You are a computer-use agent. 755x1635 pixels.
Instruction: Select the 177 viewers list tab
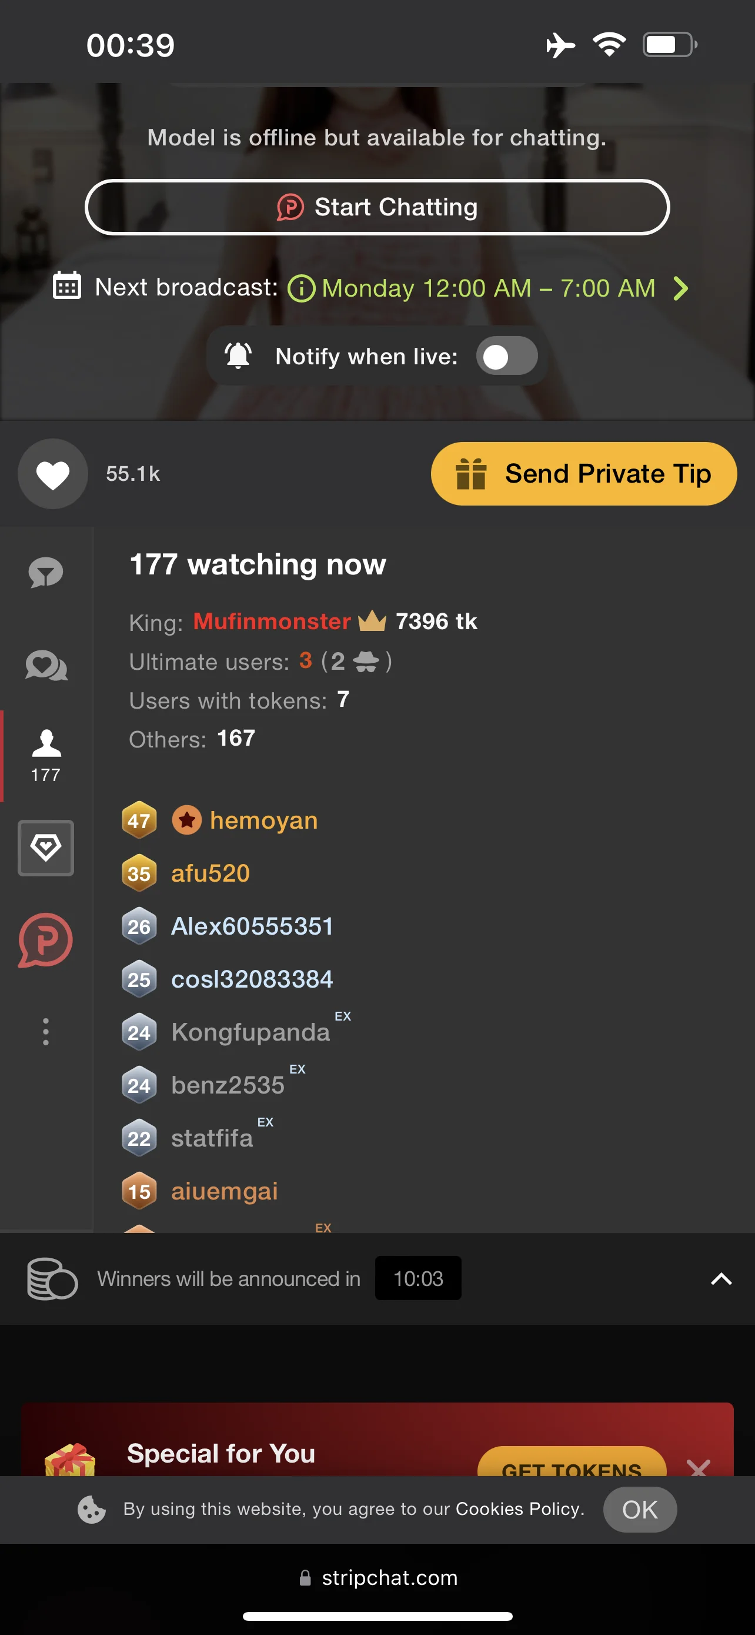coord(46,755)
